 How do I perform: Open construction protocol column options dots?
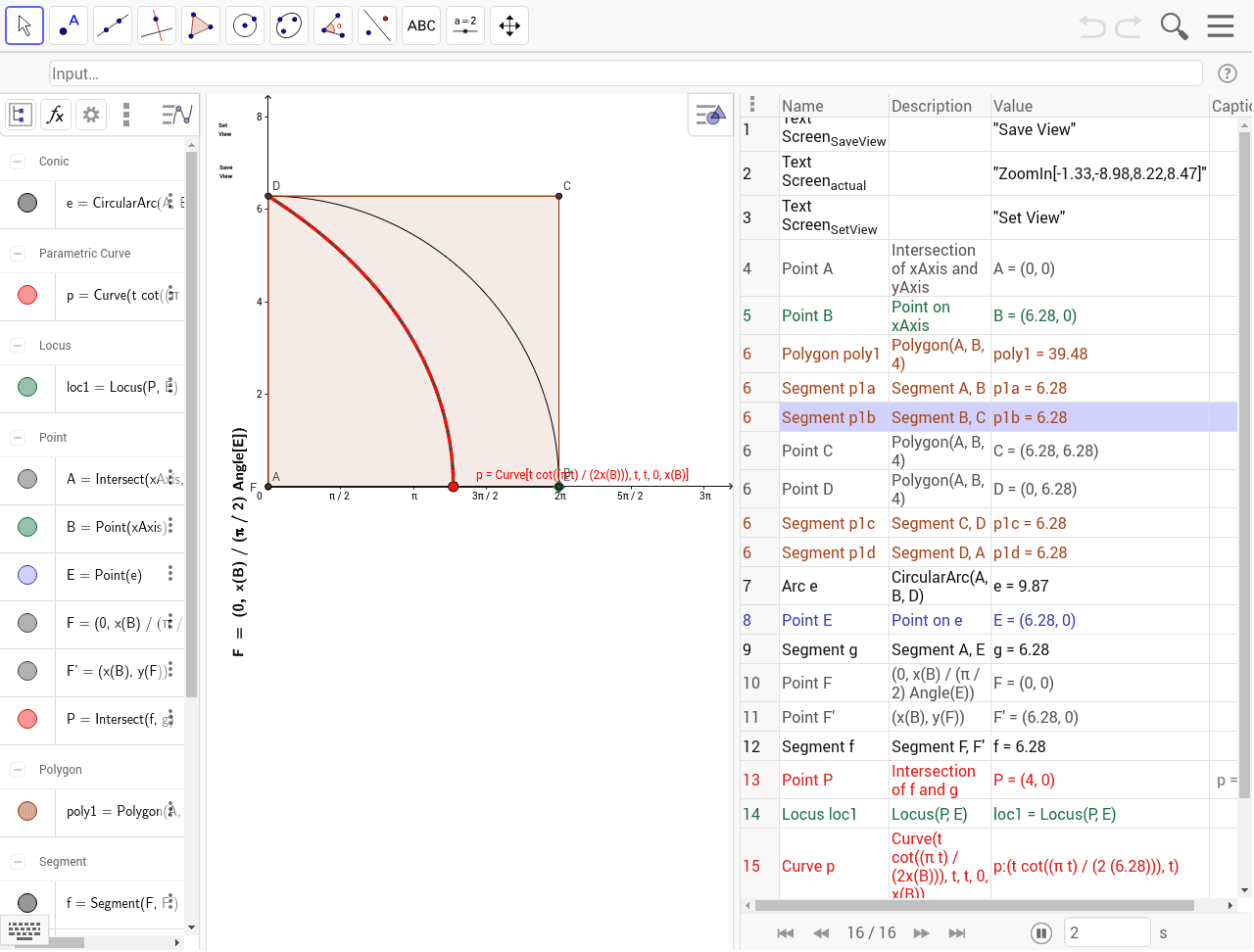click(x=752, y=105)
